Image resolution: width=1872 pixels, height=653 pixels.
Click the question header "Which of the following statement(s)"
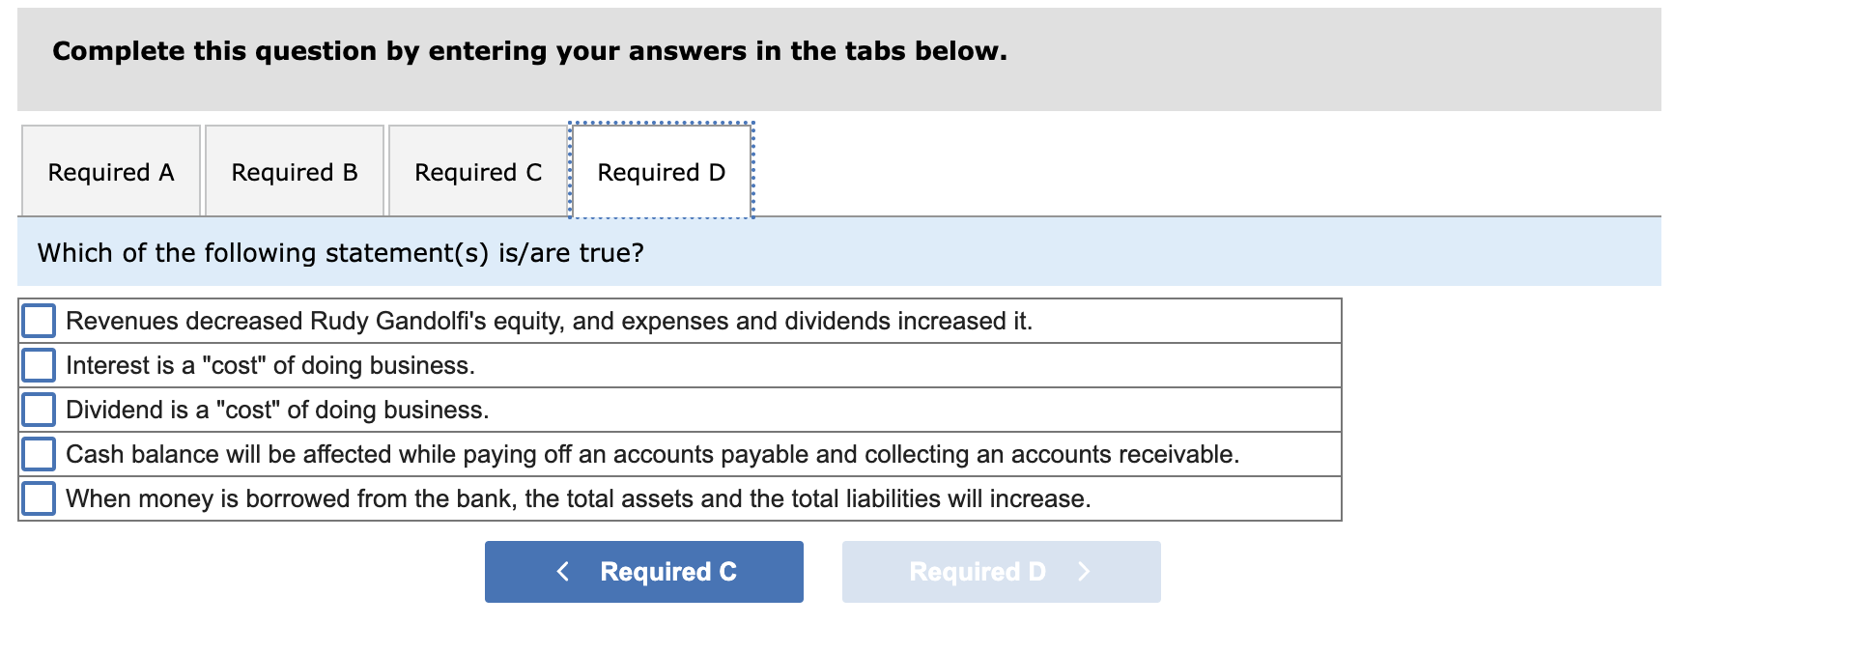(x=340, y=252)
